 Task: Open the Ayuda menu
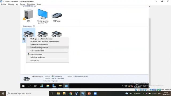pyautogui.click(x=39, y=4)
